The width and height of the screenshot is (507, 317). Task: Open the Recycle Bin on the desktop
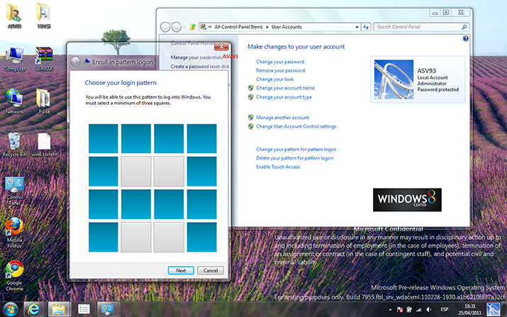(x=14, y=140)
